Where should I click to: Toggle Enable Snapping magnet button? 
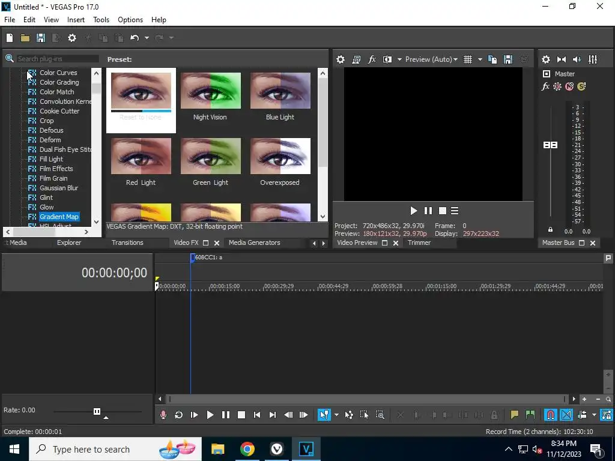tap(551, 415)
